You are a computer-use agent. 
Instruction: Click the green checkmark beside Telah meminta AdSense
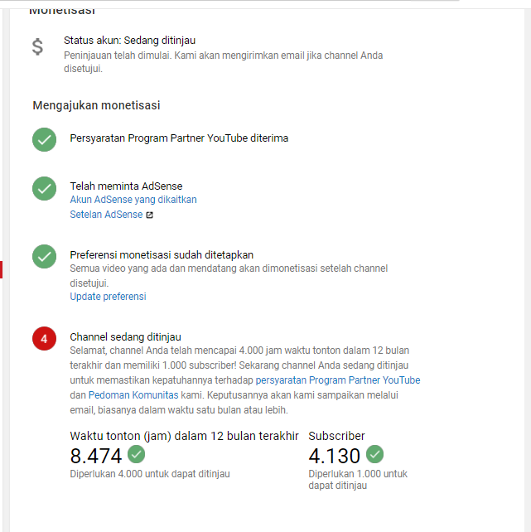(44, 189)
